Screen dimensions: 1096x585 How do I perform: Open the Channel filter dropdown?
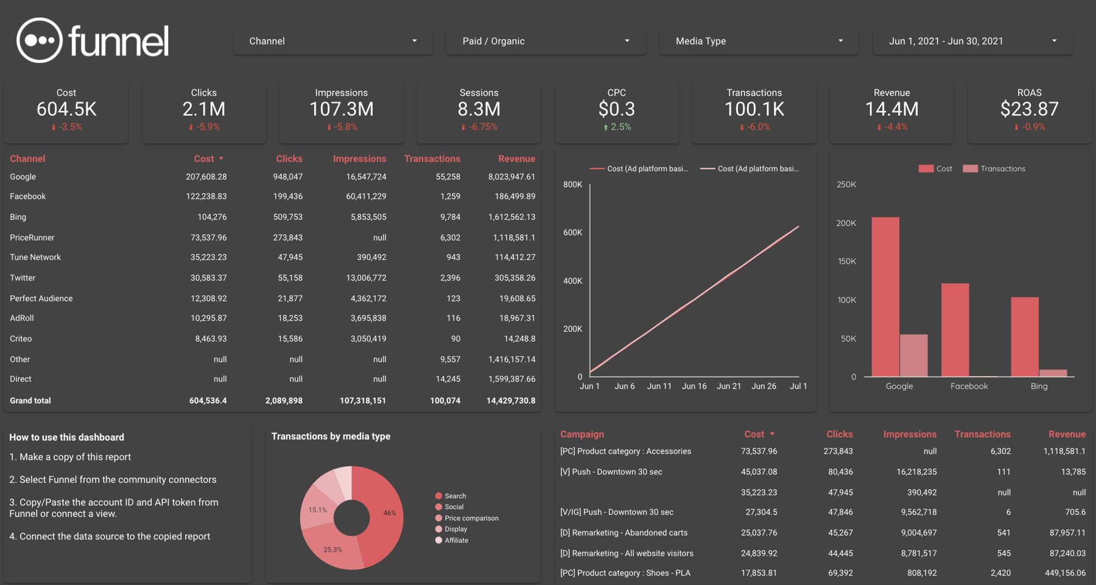pyautogui.click(x=332, y=41)
